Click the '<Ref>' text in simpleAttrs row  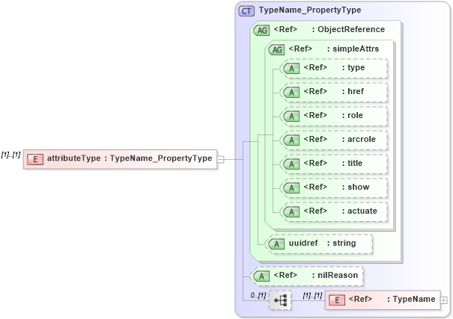coord(300,49)
